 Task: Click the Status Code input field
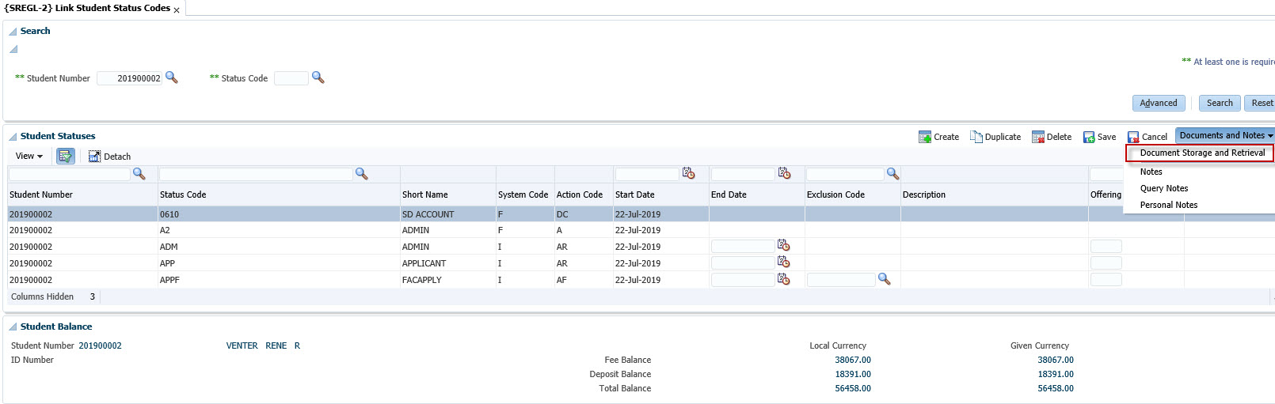click(x=291, y=78)
